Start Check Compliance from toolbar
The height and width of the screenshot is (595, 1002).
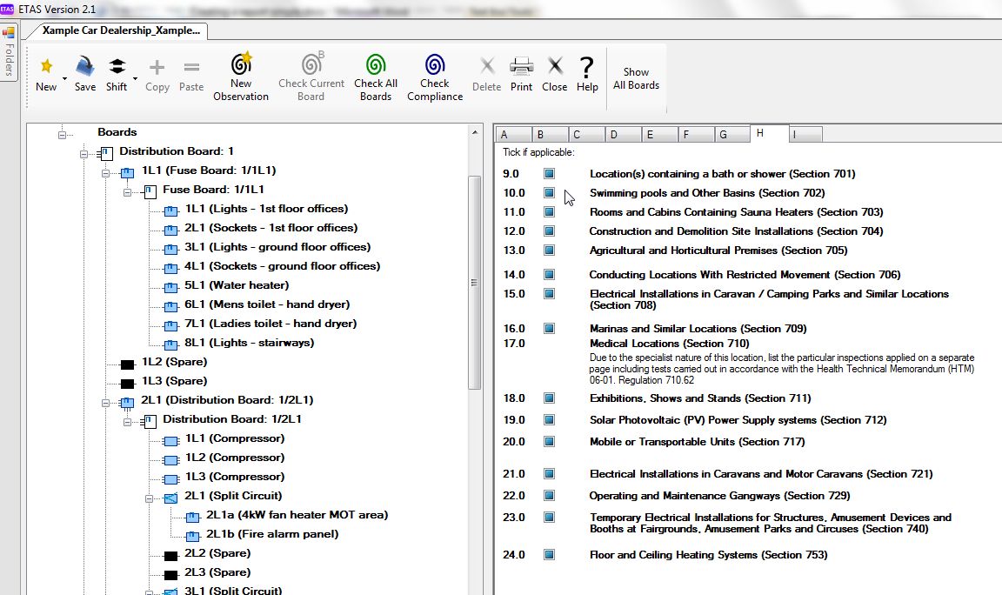click(435, 77)
